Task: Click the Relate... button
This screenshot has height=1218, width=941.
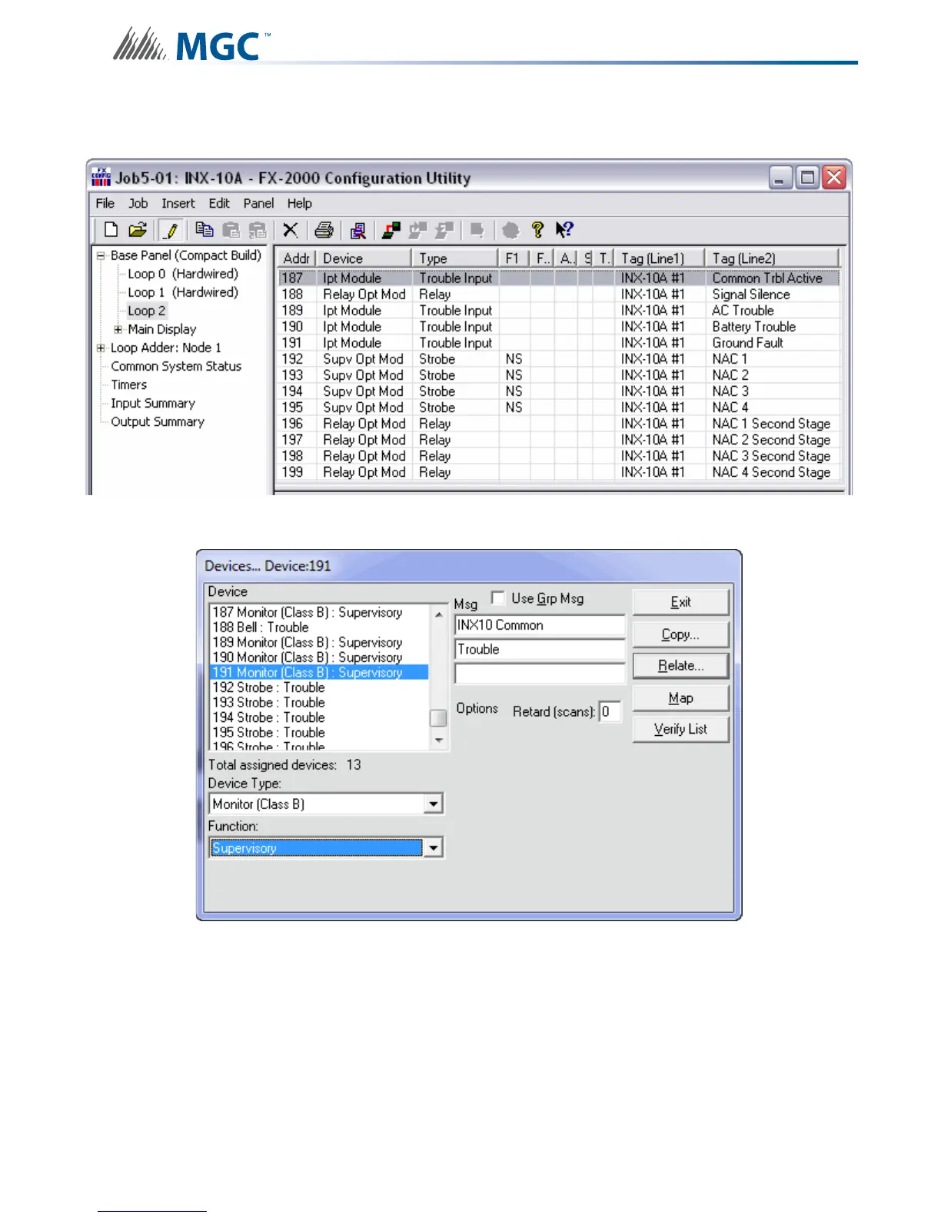Action: point(680,666)
